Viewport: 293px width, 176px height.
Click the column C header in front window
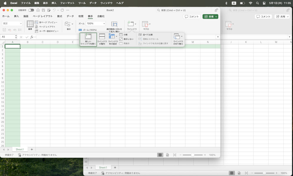tap(43, 42)
